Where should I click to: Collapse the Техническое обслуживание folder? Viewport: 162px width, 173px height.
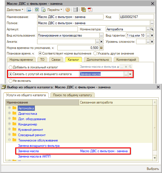[9, 140]
